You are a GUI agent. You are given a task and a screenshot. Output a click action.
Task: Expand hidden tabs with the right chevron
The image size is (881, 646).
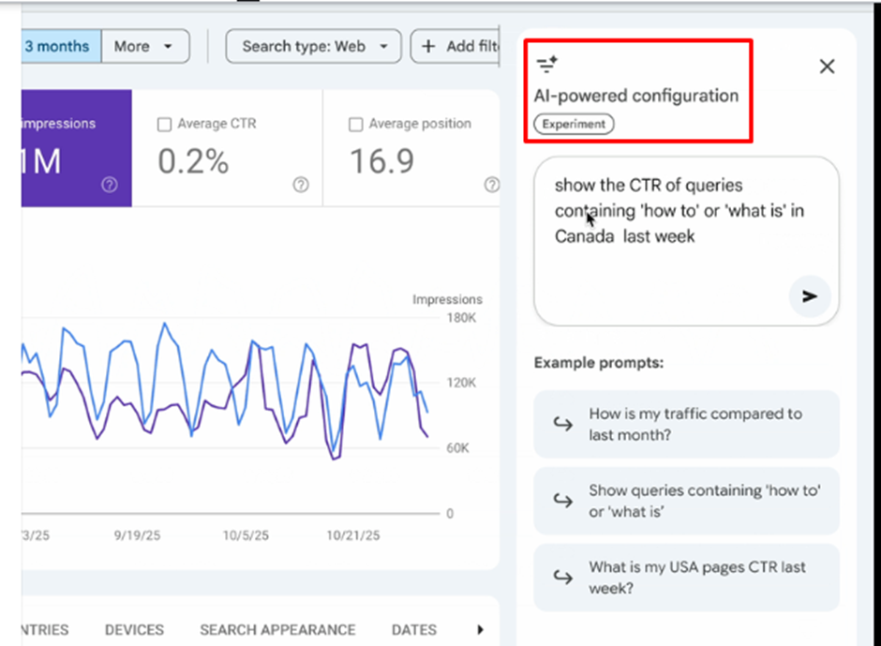click(x=481, y=629)
